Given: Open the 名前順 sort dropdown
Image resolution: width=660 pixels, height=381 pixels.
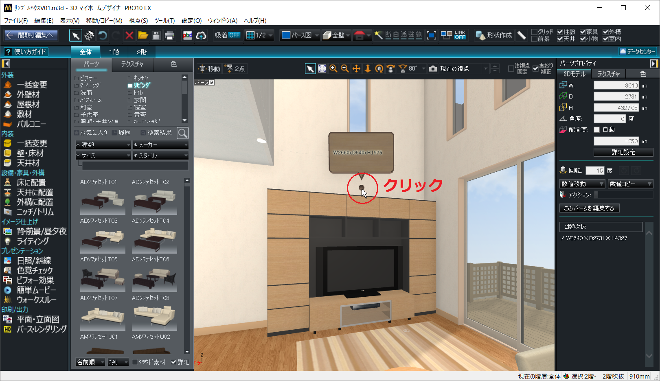Looking at the screenshot, I should (90, 362).
